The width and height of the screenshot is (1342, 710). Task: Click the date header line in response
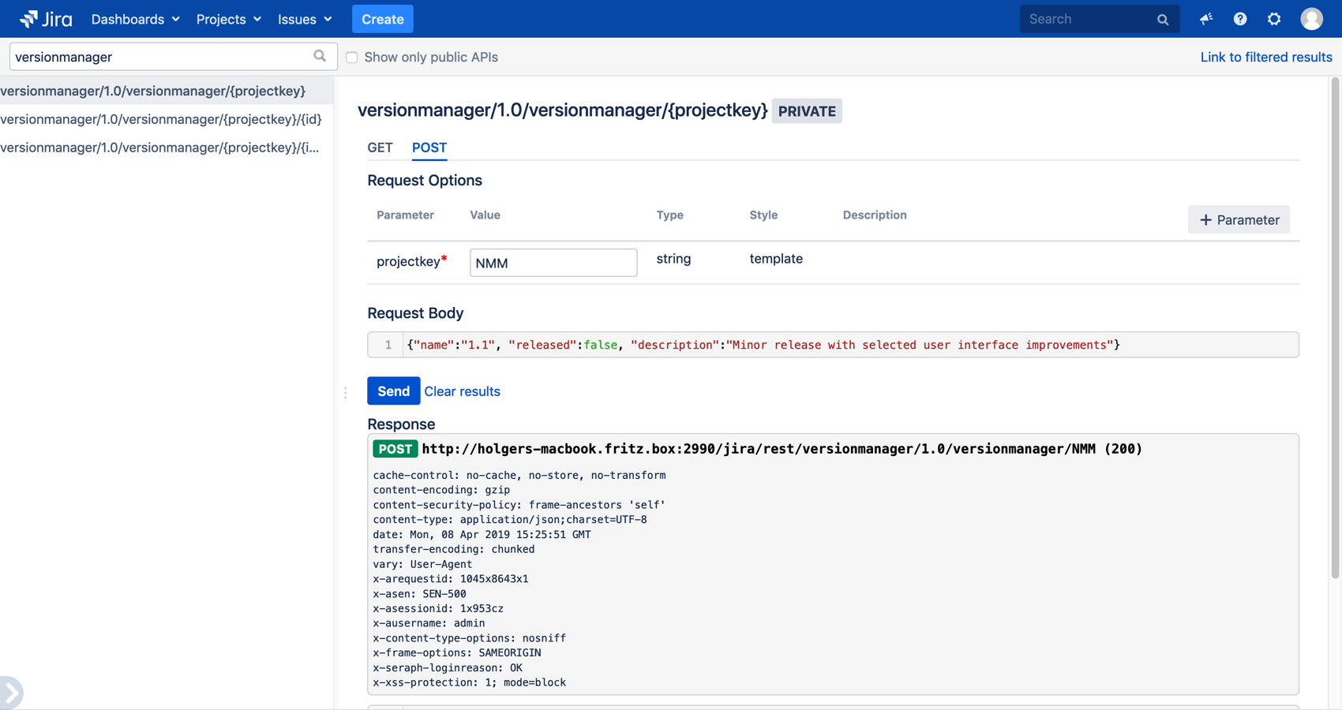[x=482, y=534]
